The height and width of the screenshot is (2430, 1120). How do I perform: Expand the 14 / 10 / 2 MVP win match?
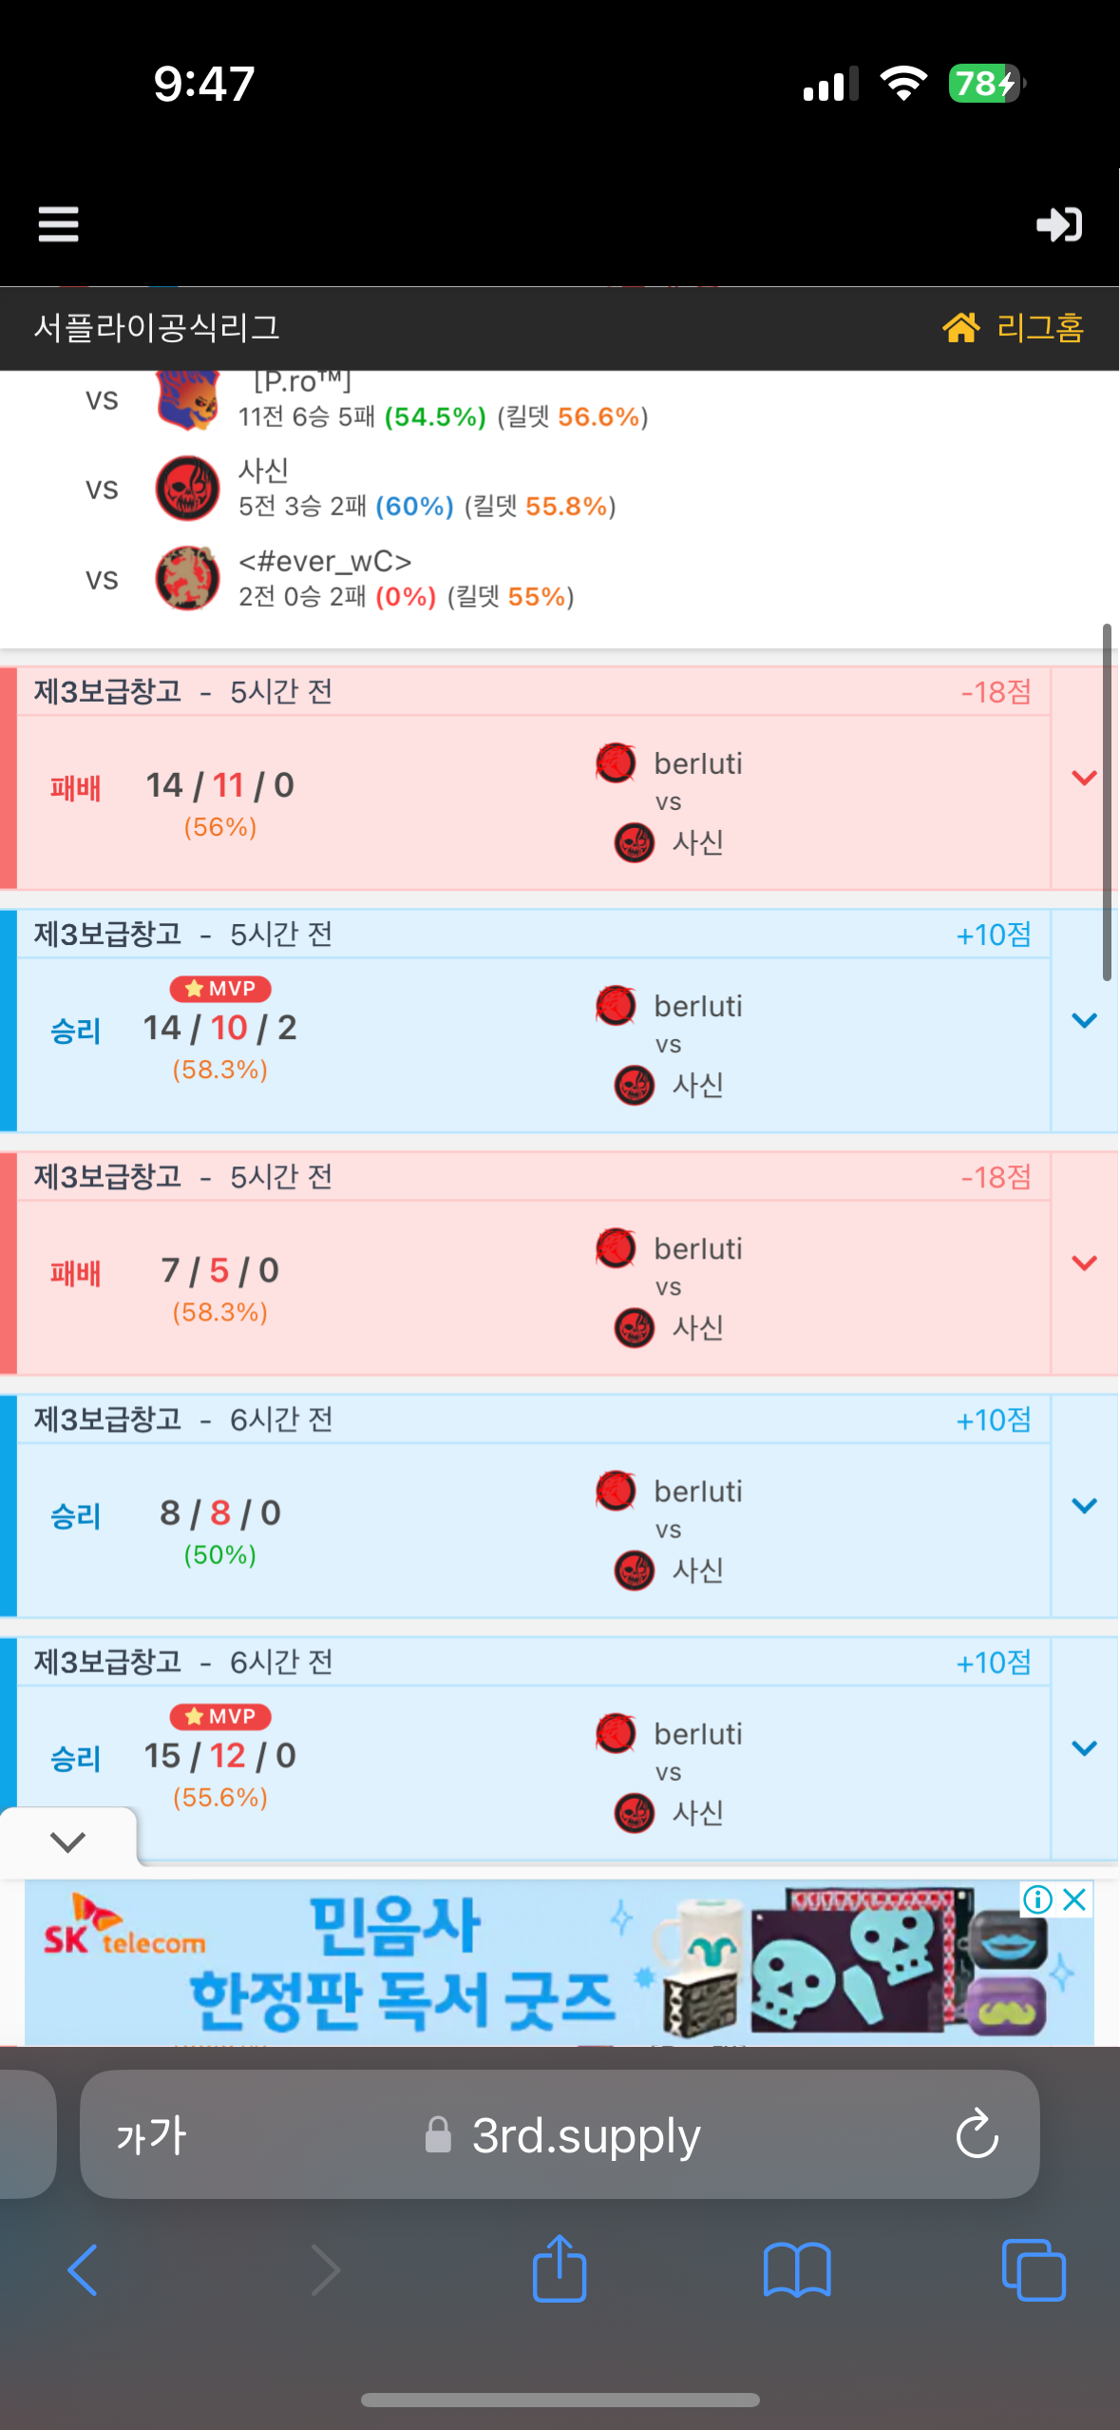(1084, 1021)
